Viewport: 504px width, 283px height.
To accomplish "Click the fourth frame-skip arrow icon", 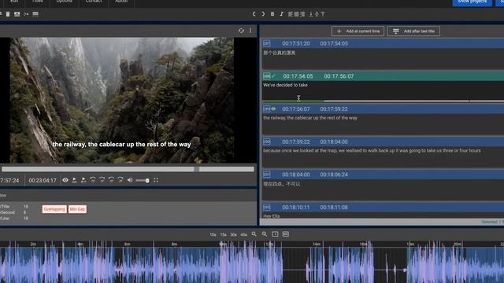I will 120,180.
